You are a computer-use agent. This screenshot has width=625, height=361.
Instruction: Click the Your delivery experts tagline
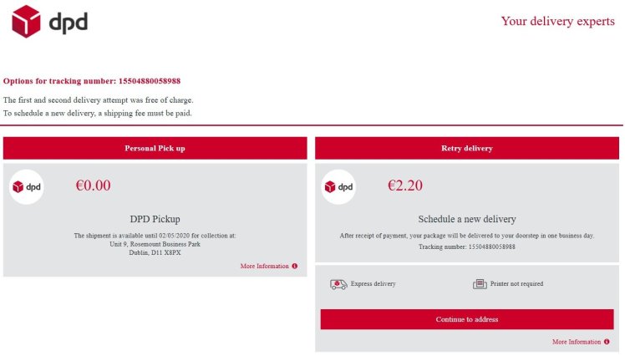[x=557, y=22]
